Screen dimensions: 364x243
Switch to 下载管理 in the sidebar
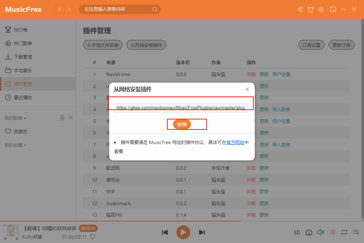click(x=21, y=57)
